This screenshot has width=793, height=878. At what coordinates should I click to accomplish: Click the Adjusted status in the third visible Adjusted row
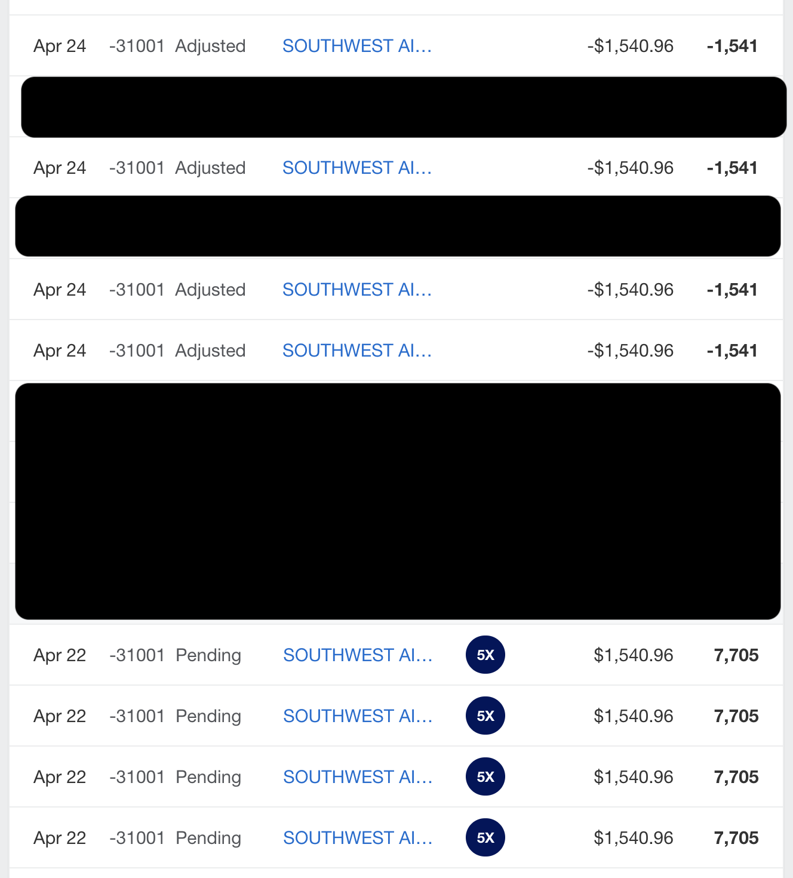[210, 290]
